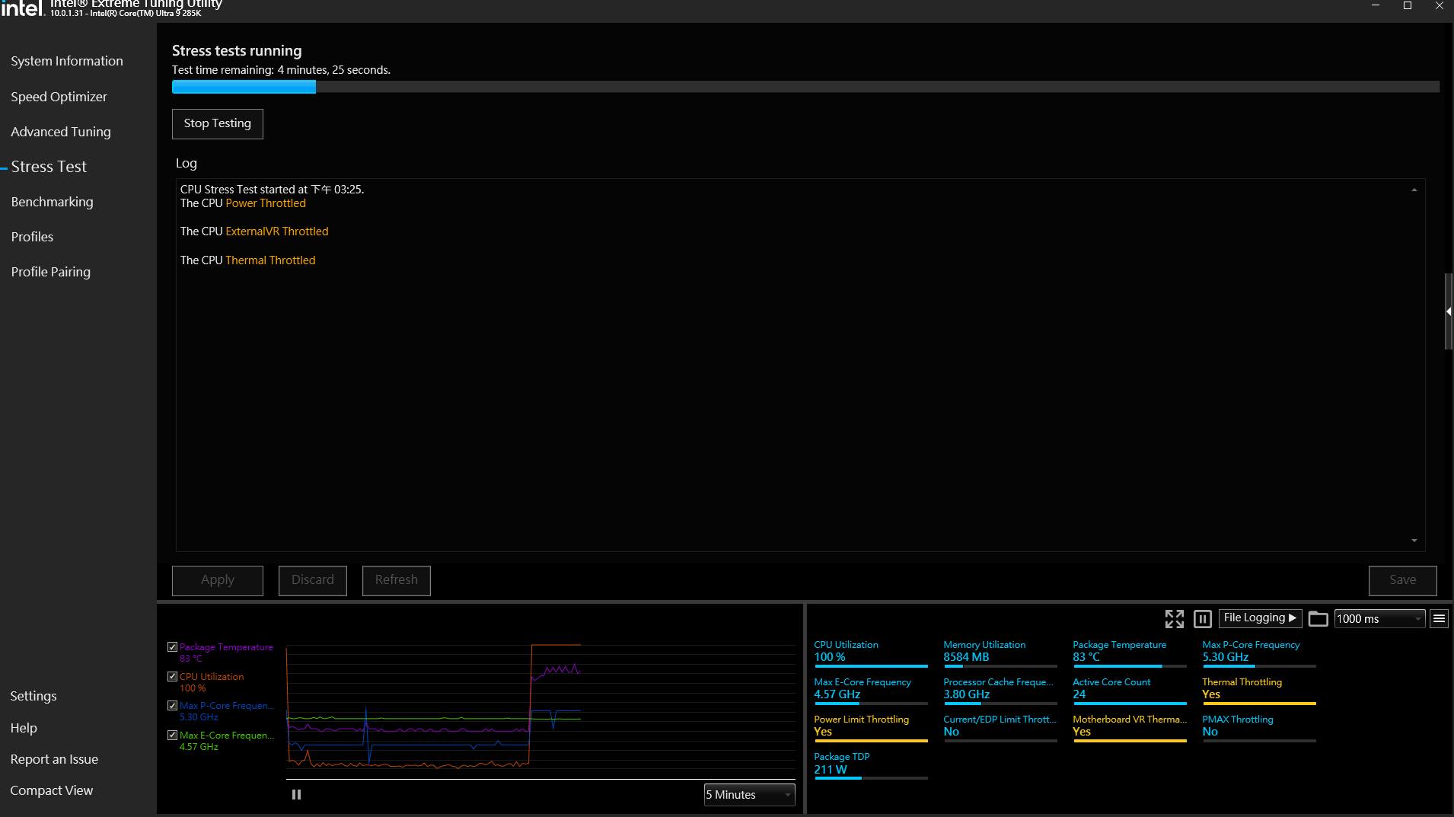Start File Logging

(x=1260, y=618)
